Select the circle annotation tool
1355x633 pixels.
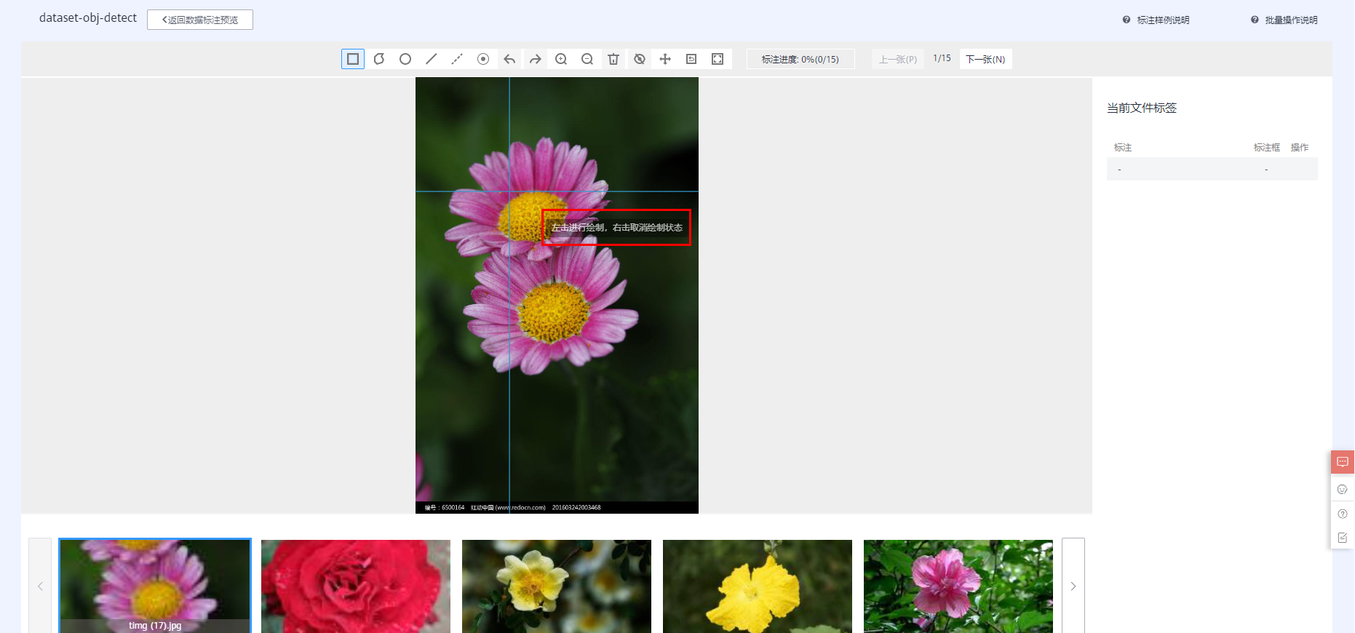point(405,59)
